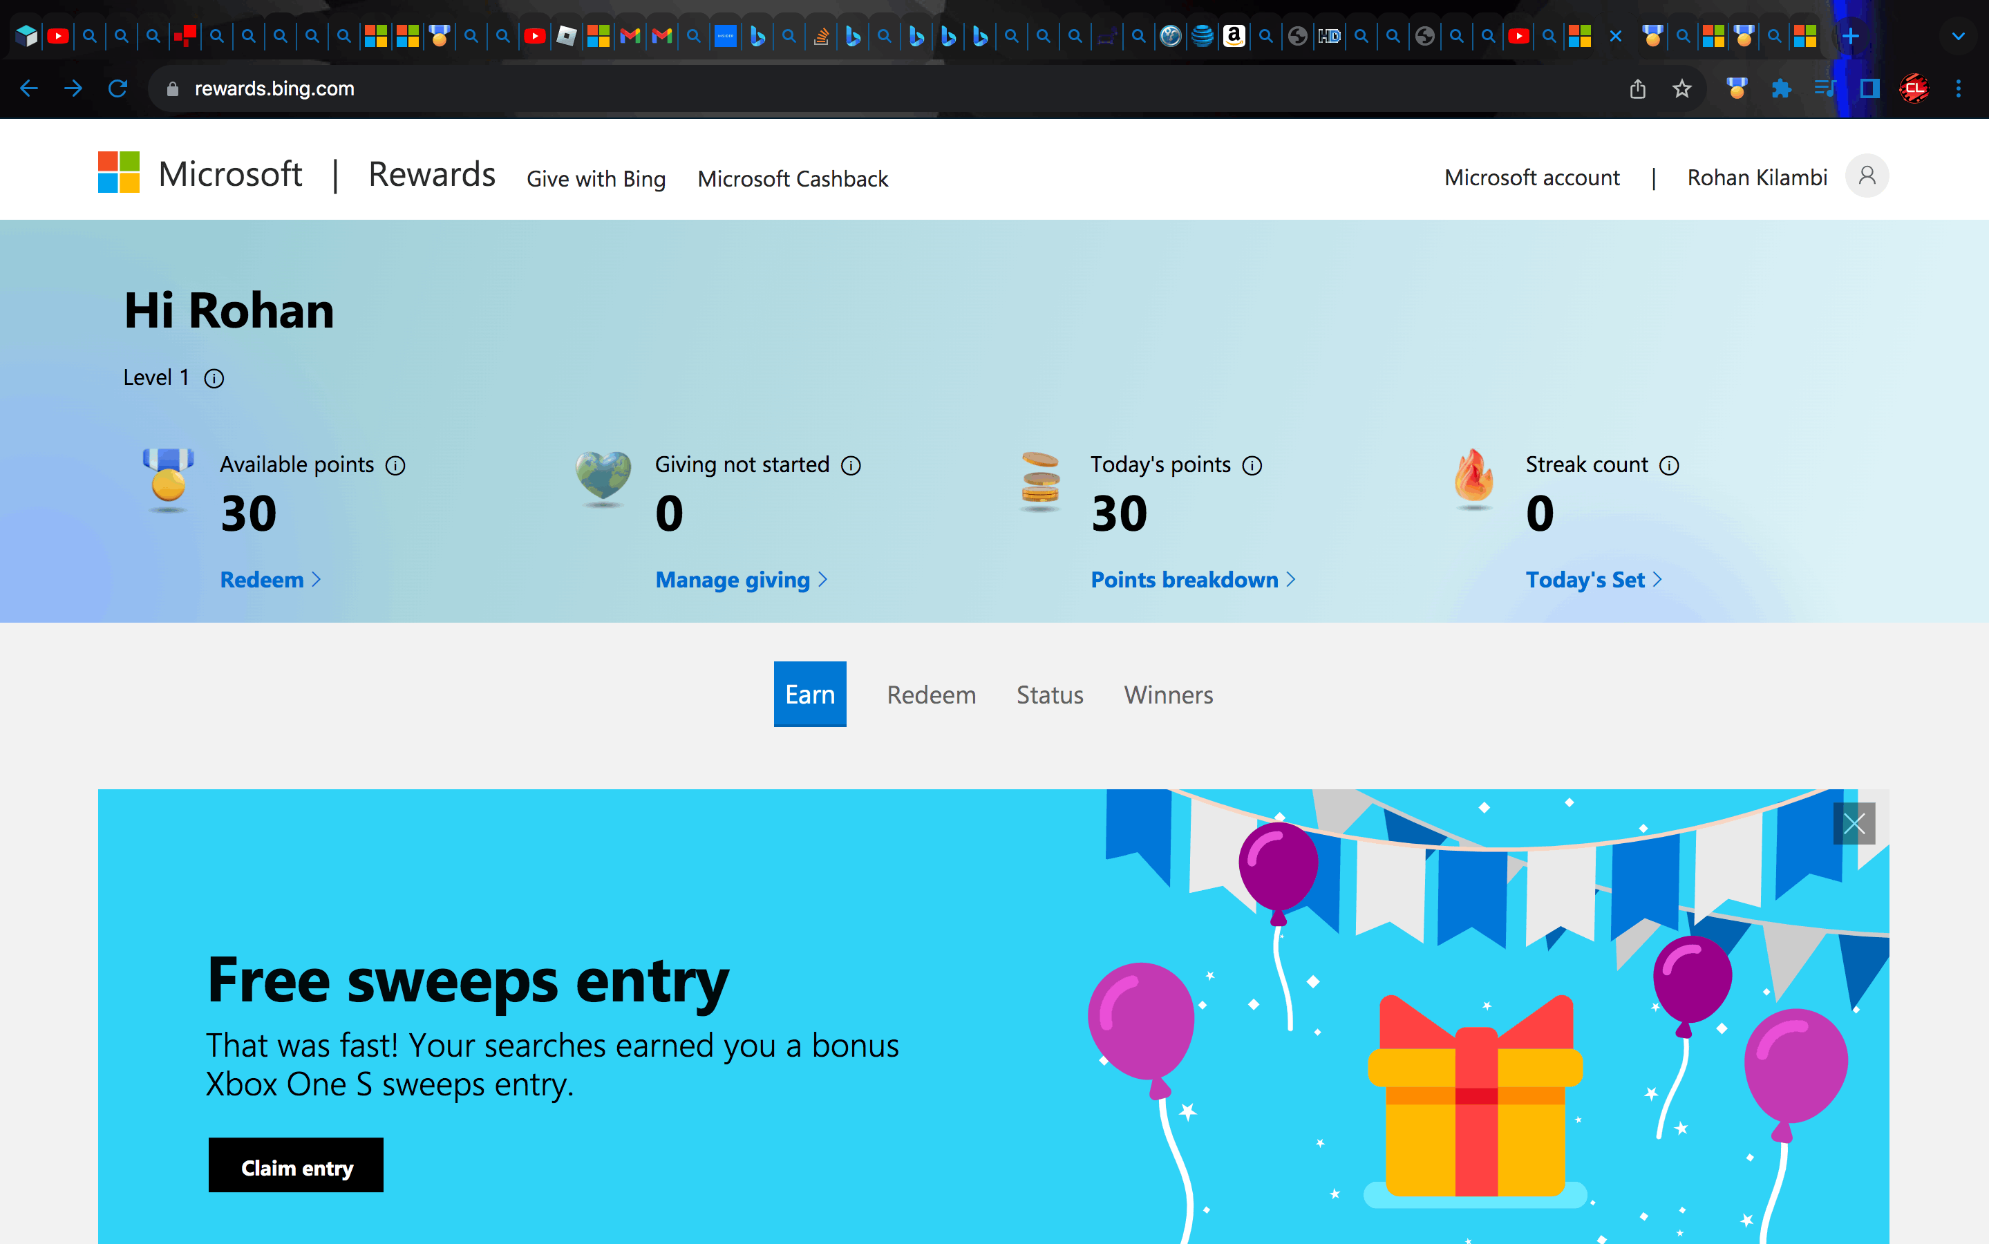
Task: Open the Give with Bing menu item
Action: [596, 178]
